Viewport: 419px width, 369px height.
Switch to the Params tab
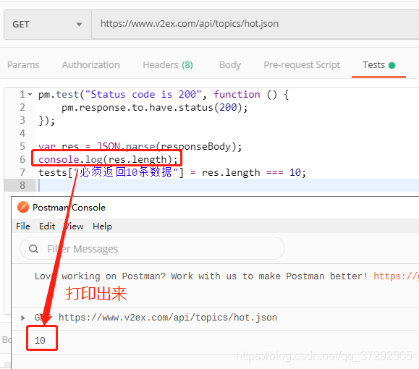tap(23, 65)
